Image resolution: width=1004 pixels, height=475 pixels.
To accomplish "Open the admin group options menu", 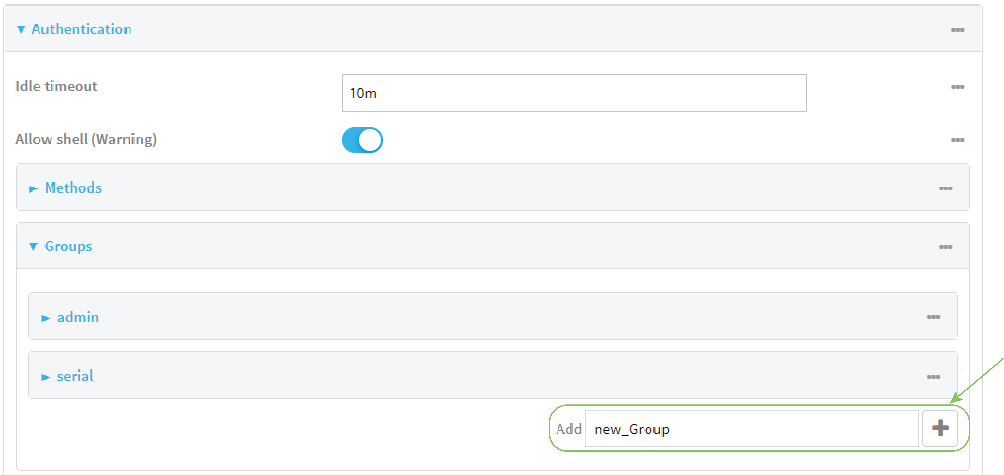I will (x=933, y=317).
